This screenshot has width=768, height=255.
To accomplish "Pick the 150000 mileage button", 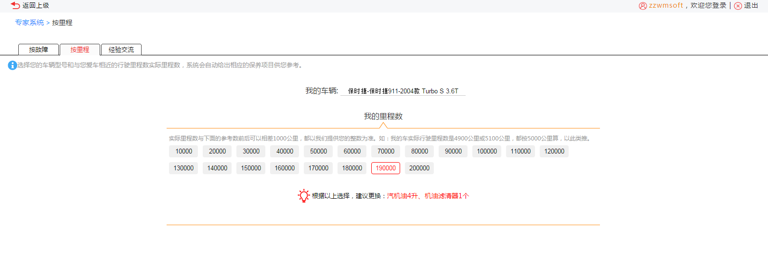I will click(x=251, y=168).
